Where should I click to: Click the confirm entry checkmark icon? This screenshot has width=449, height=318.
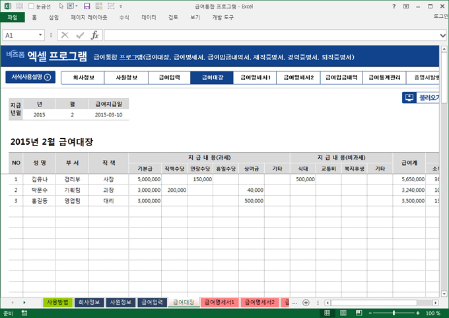(x=80, y=35)
